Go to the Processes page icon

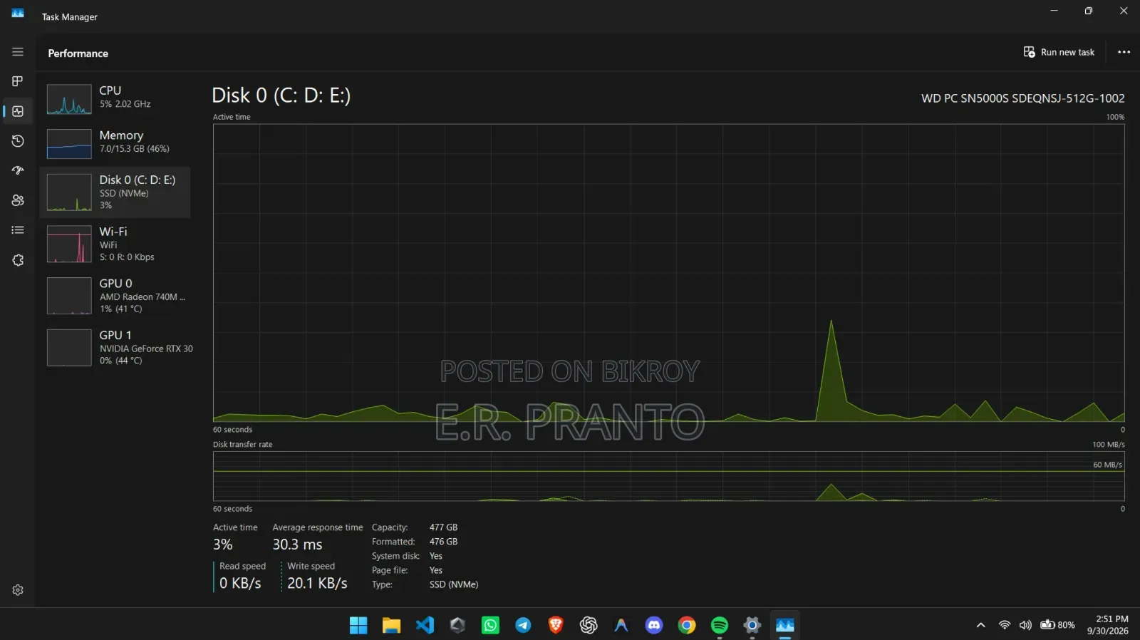[x=18, y=81]
